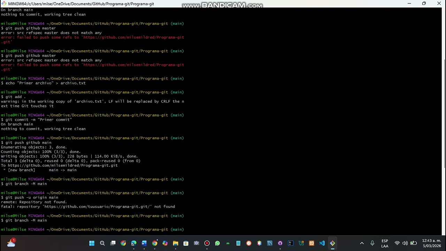The image size is (446, 251).
Task: Click the microphone icon in the system tray
Action: coord(372,243)
